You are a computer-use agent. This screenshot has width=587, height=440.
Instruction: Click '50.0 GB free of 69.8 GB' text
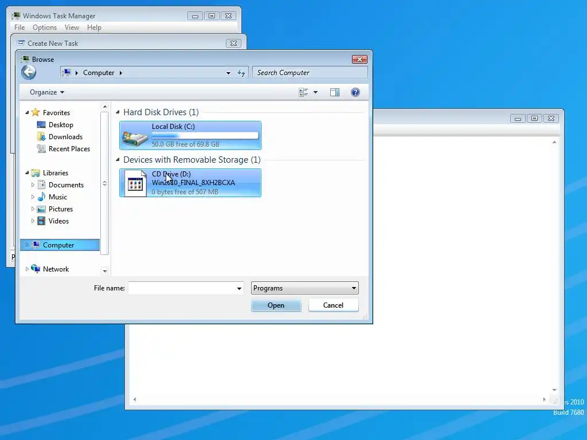[185, 144]
